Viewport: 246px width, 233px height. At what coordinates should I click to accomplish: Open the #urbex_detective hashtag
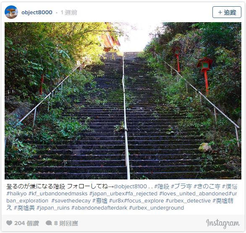click(188, 201)
